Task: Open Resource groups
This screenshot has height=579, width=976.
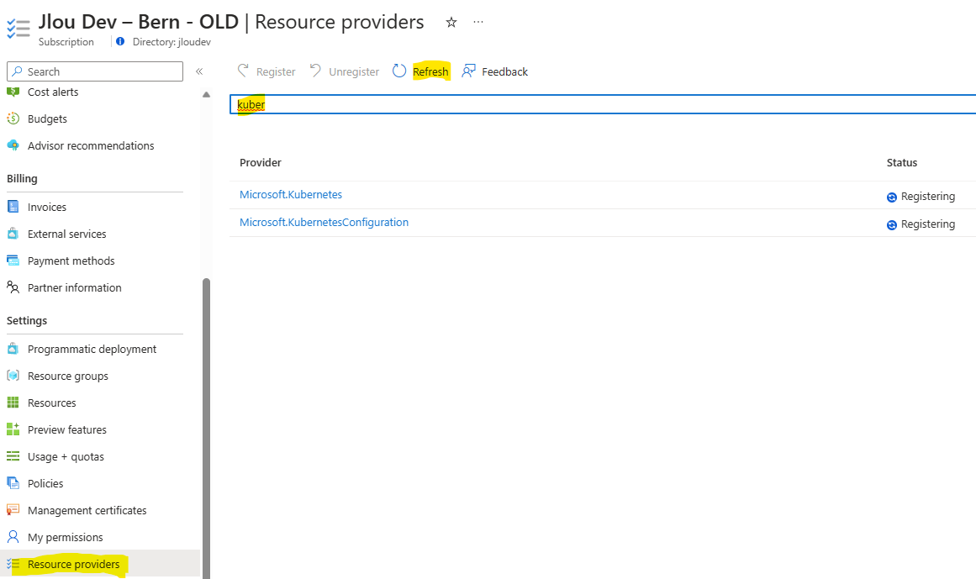Action: click(x=68, y=376)
